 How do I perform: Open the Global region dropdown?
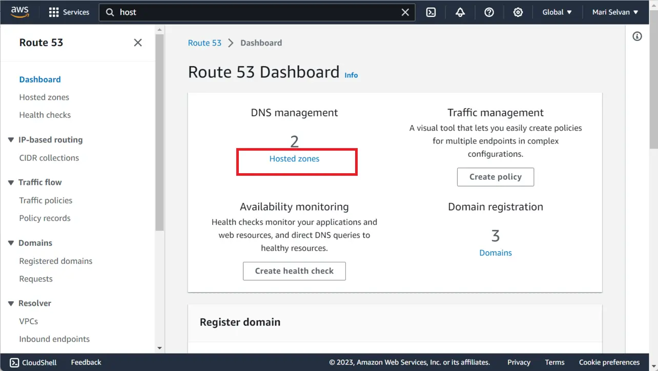557,12
